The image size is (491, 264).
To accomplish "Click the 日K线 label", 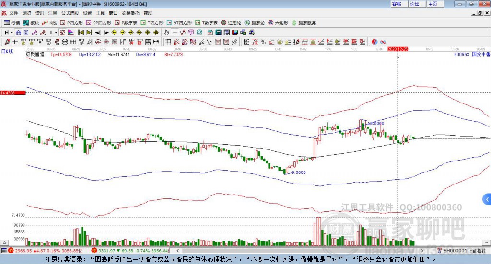I will (x=7, y=51).
